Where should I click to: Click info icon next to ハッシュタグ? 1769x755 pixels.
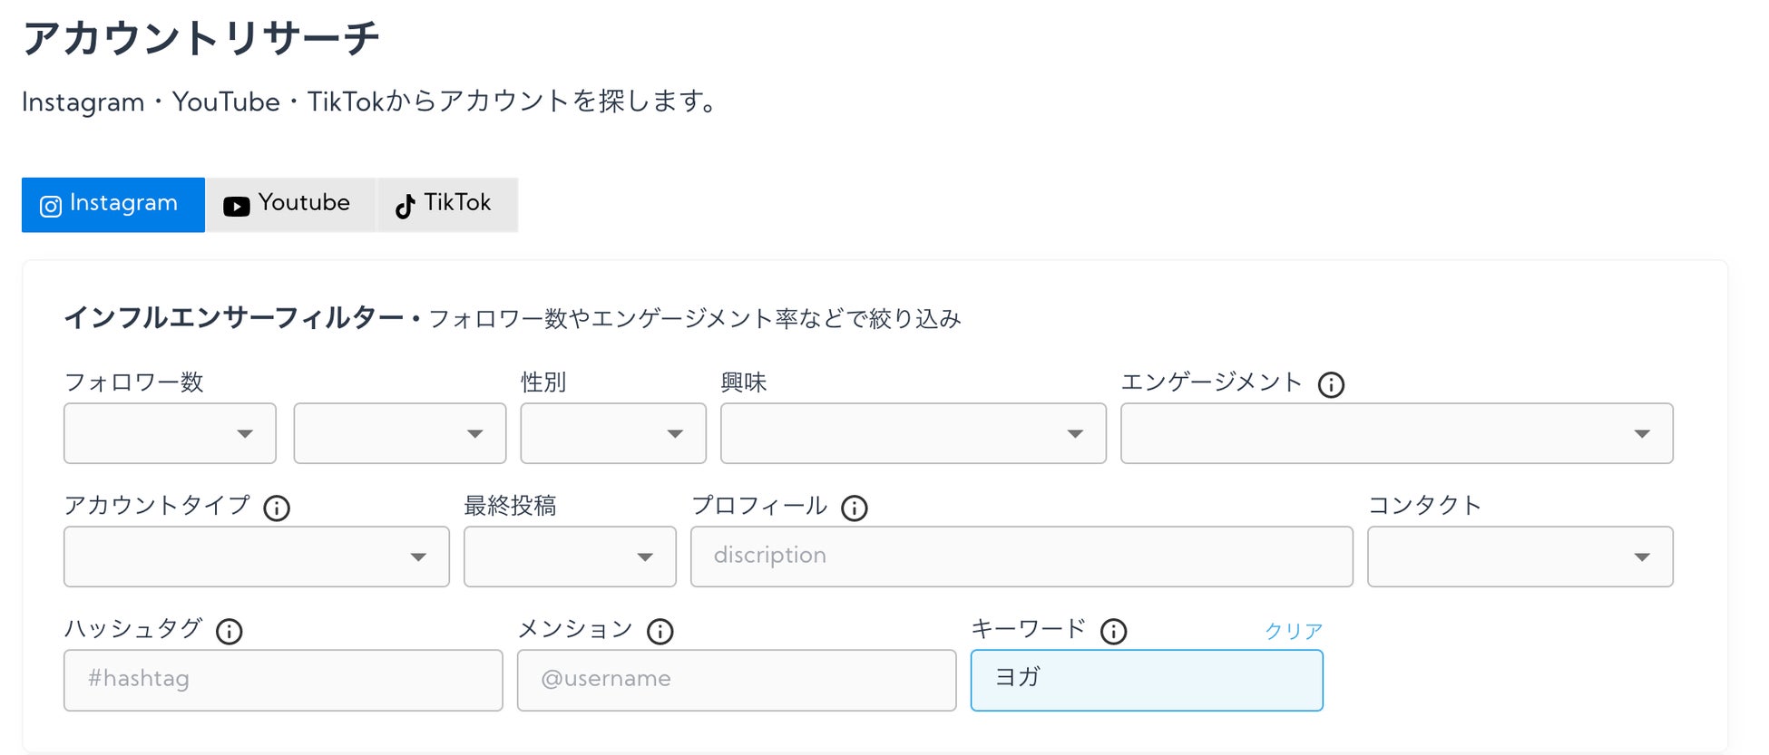tap(230, 632)
